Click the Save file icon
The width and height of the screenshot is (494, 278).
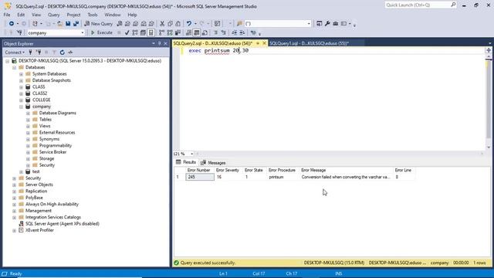pos(68,24)
